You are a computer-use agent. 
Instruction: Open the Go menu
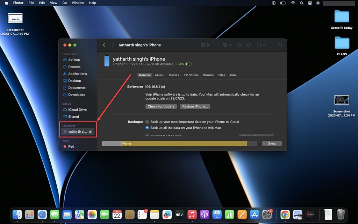pos(65,3)
